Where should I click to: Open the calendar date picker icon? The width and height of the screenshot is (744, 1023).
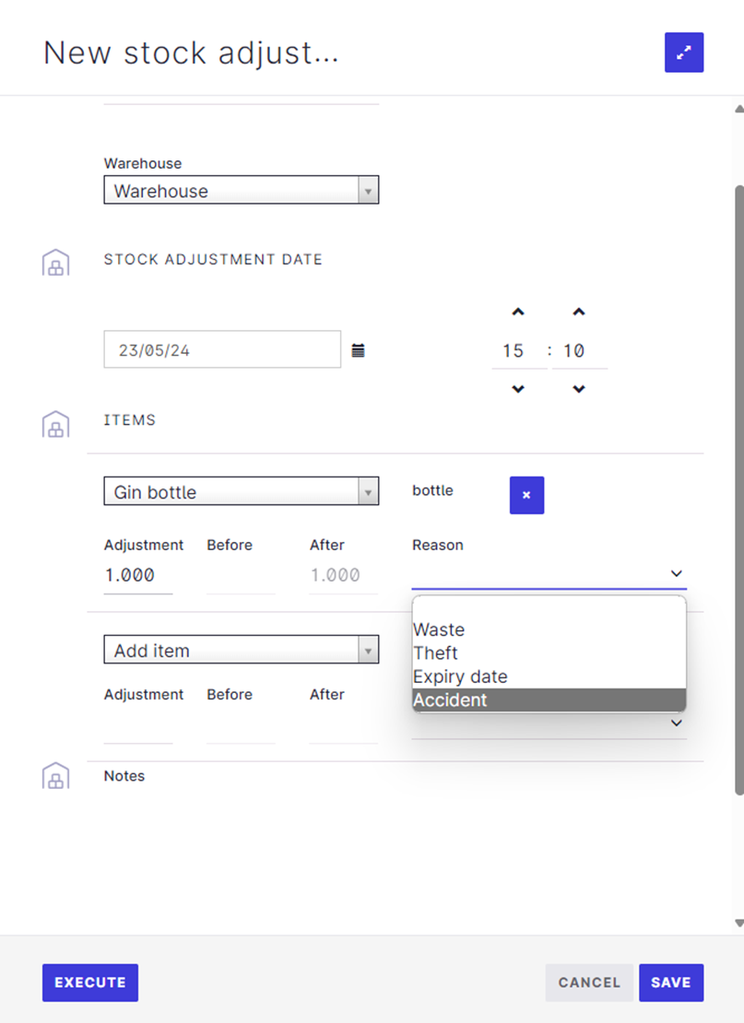coord(358,349)
